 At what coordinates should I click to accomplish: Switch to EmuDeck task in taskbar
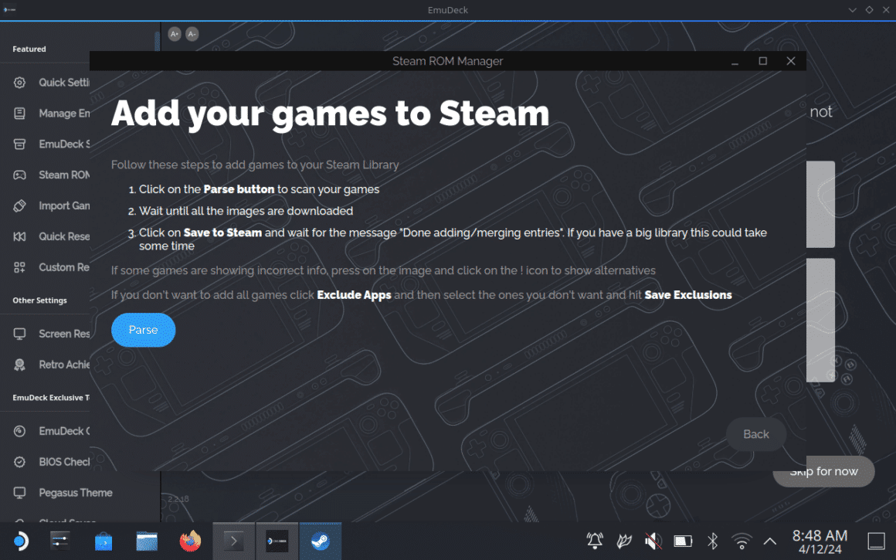tap(277, 541)
